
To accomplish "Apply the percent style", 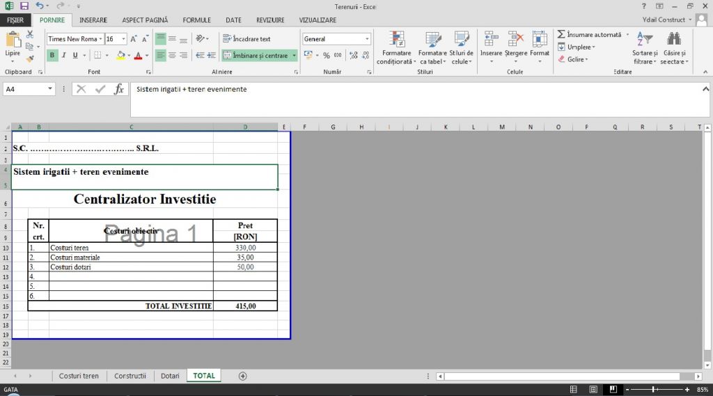I will pos(327,56).
